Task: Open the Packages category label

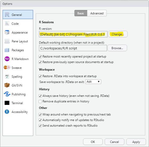Action: click(18, 50)
